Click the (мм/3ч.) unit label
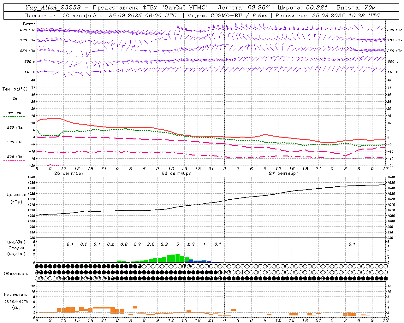404x323 pixels. click(16, 242)
